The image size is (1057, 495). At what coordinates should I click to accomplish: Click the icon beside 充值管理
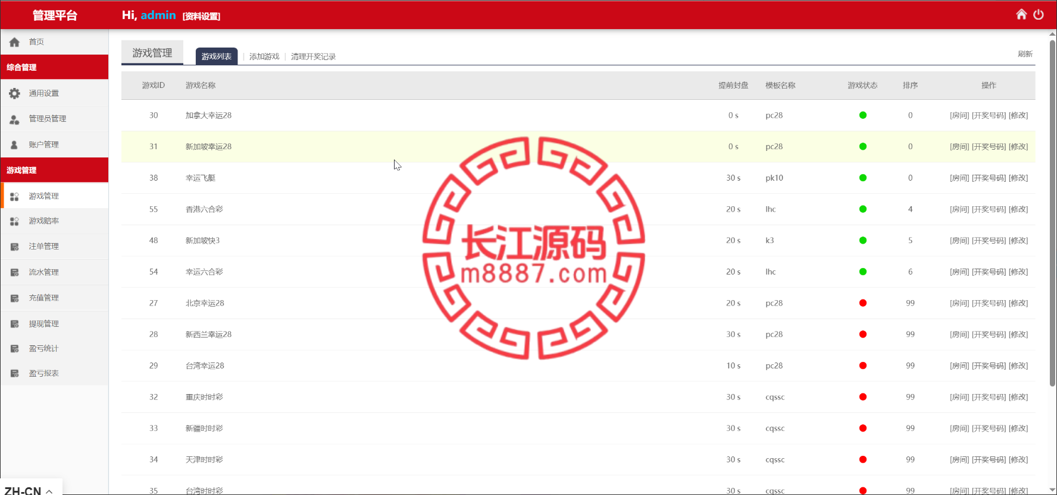(14, 298)
